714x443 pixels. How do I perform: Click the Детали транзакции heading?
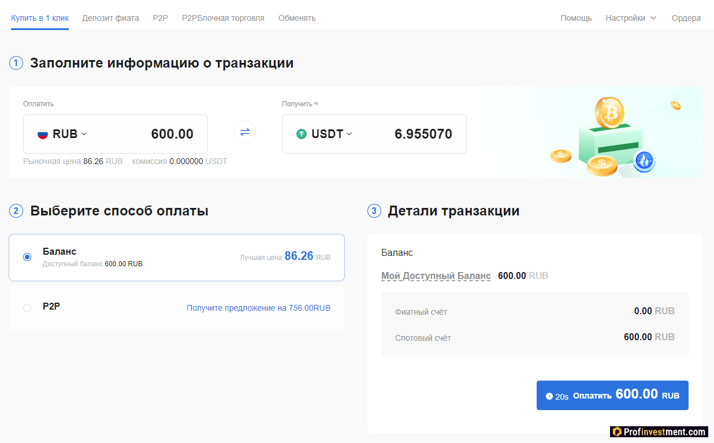[x=453, y=211]
